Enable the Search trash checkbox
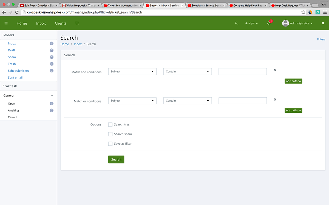Image resolution: width=329 pixels, height=205 pixels. 110,125
